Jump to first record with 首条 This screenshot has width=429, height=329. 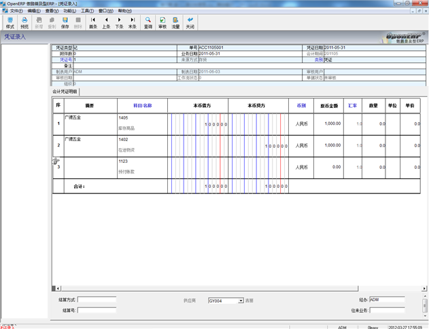(93, 22)
